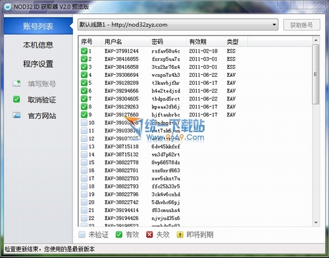Visit the 官方网站 link
The image size is (329, 258).
[42, 116]
